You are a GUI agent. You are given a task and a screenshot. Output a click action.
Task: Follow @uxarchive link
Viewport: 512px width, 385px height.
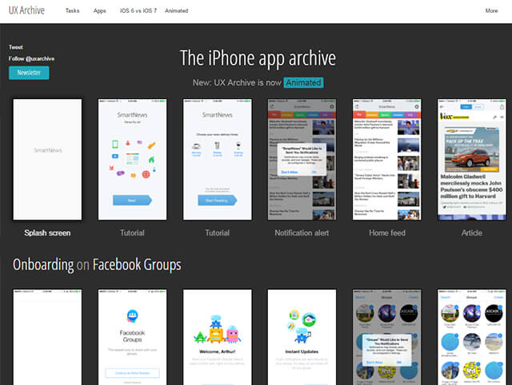tap(31, 58)
